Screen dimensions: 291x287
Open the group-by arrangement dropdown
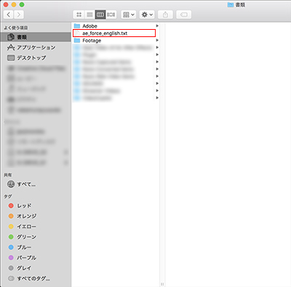(129, 15)
